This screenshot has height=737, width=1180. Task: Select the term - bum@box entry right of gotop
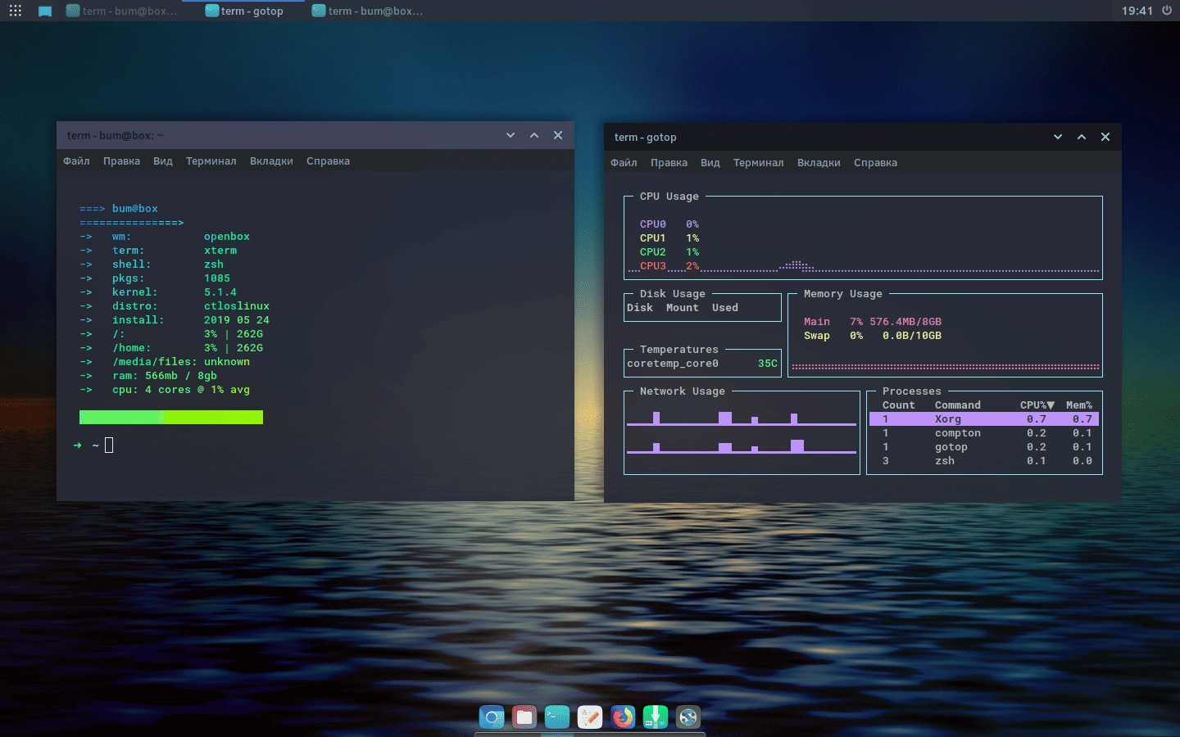(368, 11)
